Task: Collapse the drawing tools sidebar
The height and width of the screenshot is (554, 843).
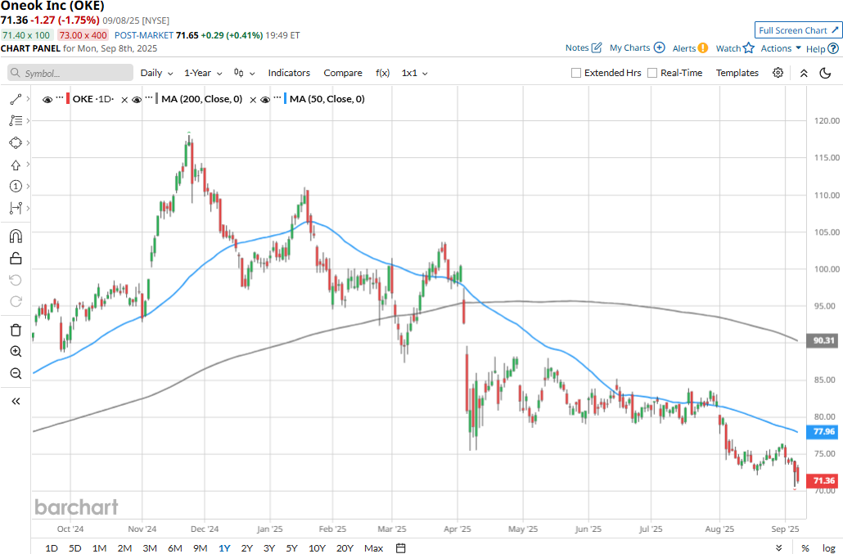Action: click(x=16, y=402)
